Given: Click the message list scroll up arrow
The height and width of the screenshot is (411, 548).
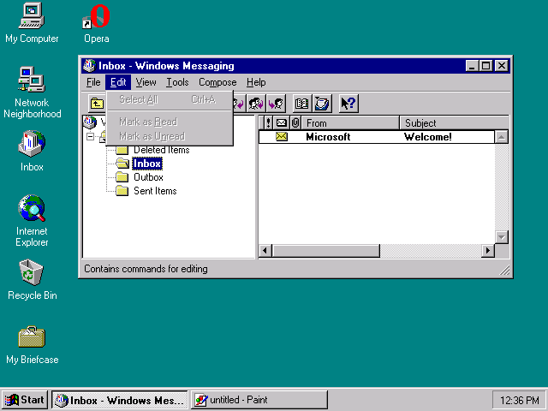Looking at the screenshot, I should click(x=502, y=137).
